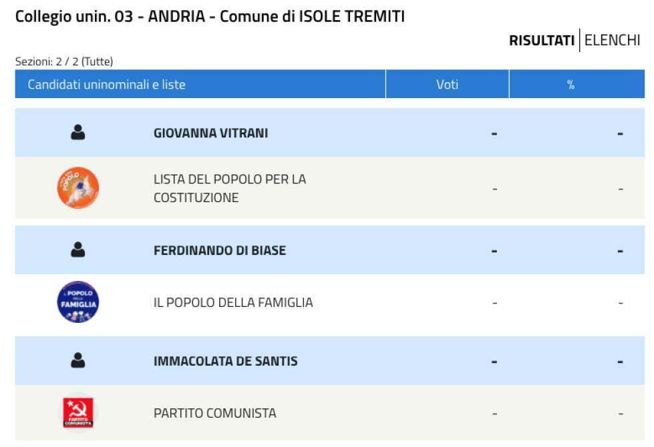This screenshot has width=654, height=447.
Task: Switch to the ELENCHI tab
Action: click(612, 41)
